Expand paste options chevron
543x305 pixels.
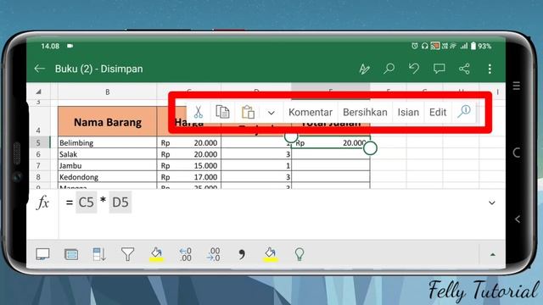pos(271,113)
